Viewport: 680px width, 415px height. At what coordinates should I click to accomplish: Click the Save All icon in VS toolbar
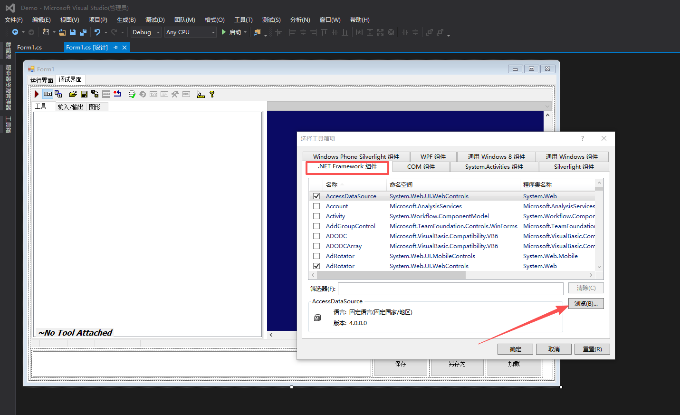point(83,32)
